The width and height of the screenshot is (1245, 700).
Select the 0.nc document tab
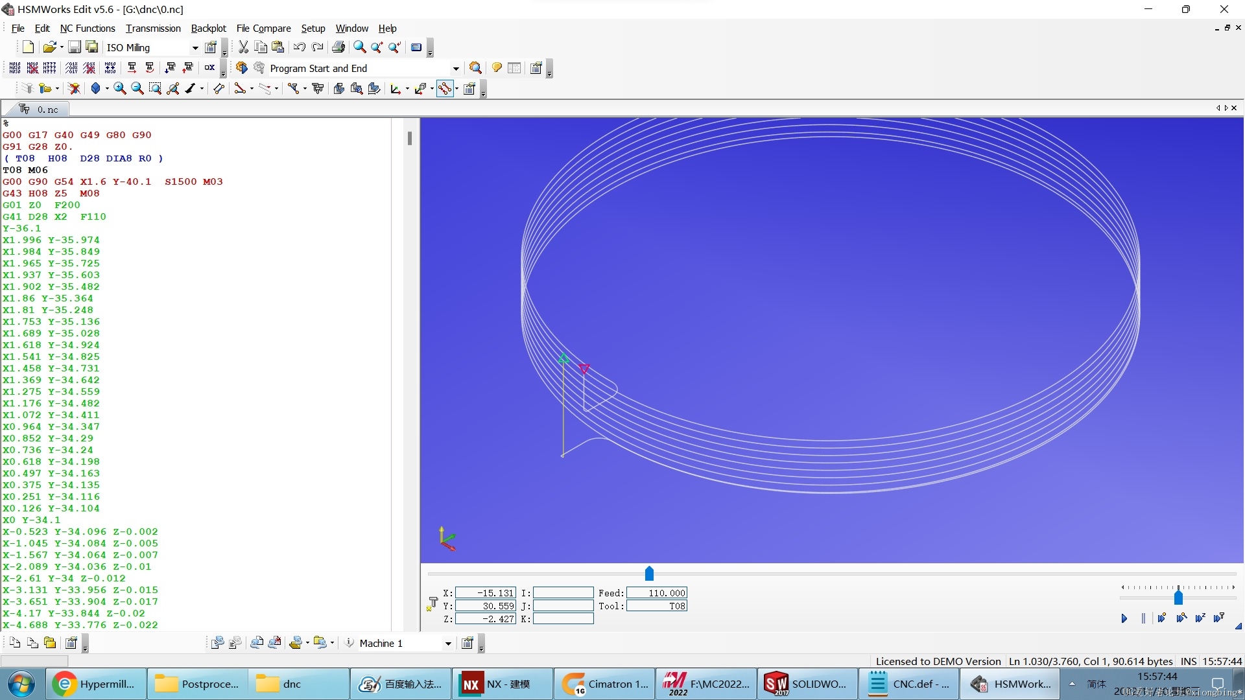(x=39, y=109)
